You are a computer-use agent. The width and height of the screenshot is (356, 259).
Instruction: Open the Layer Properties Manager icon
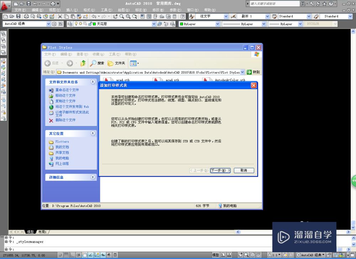tap(70, 24)
